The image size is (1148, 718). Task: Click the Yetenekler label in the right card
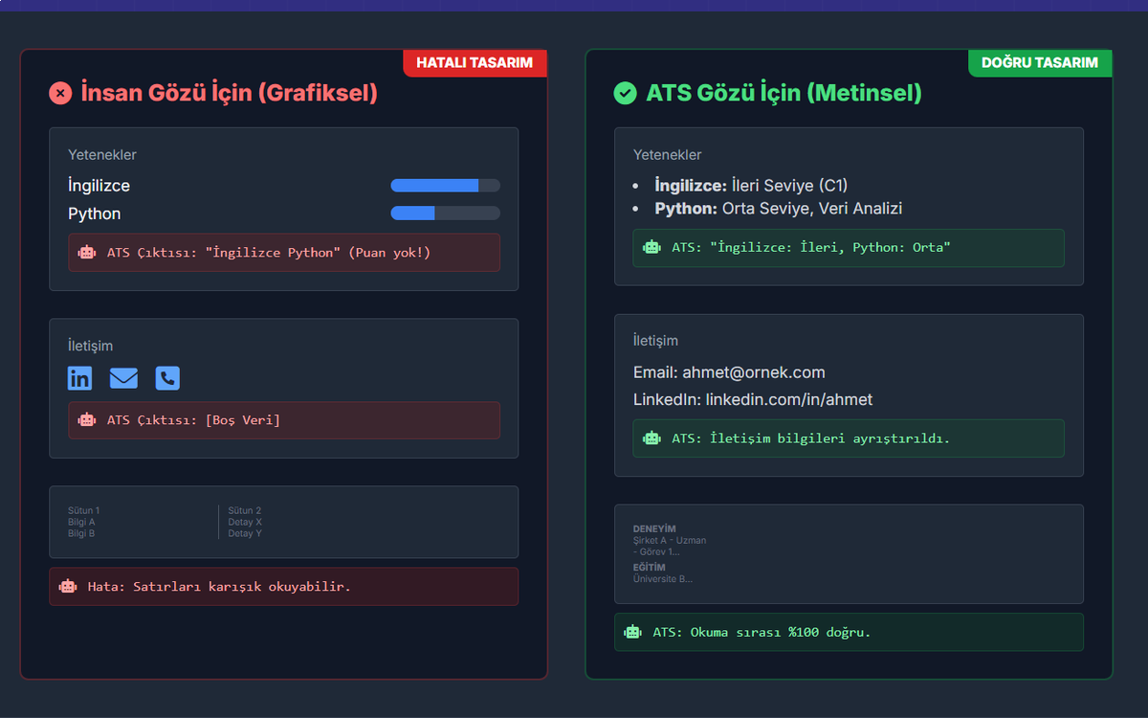tap(668, 155)
